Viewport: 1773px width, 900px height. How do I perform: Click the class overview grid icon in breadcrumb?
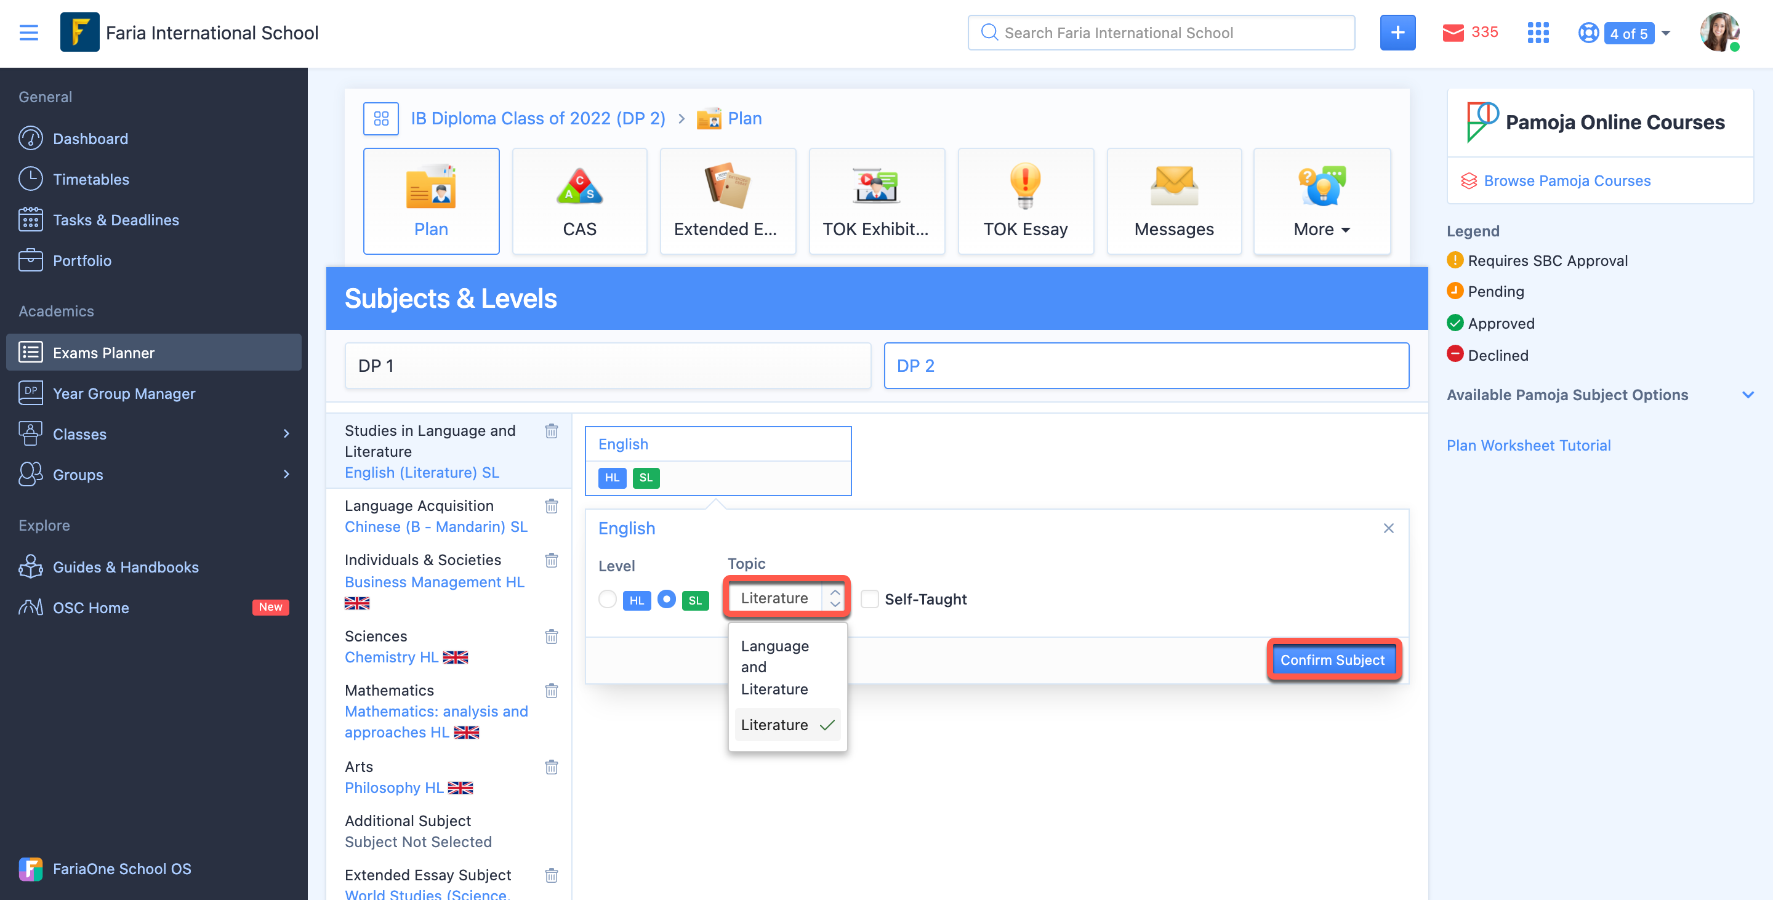click(380, 118)
